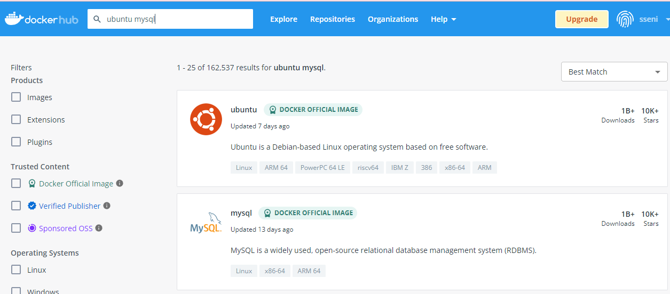Click inside the ubuntu mysql search field

point(170,19)
